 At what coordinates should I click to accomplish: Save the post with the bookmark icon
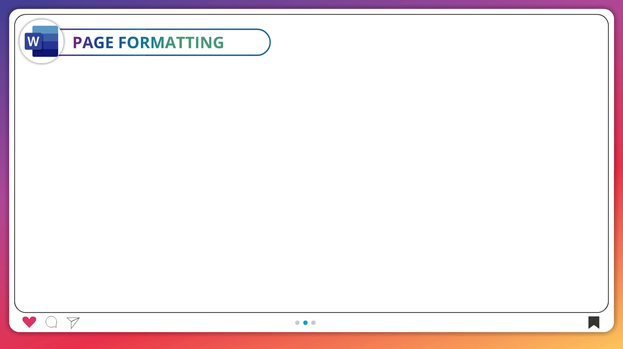(x=593, y=322)
